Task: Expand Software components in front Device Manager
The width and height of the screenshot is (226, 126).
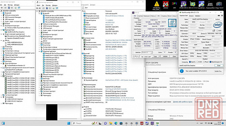Action: coord(39,24)
